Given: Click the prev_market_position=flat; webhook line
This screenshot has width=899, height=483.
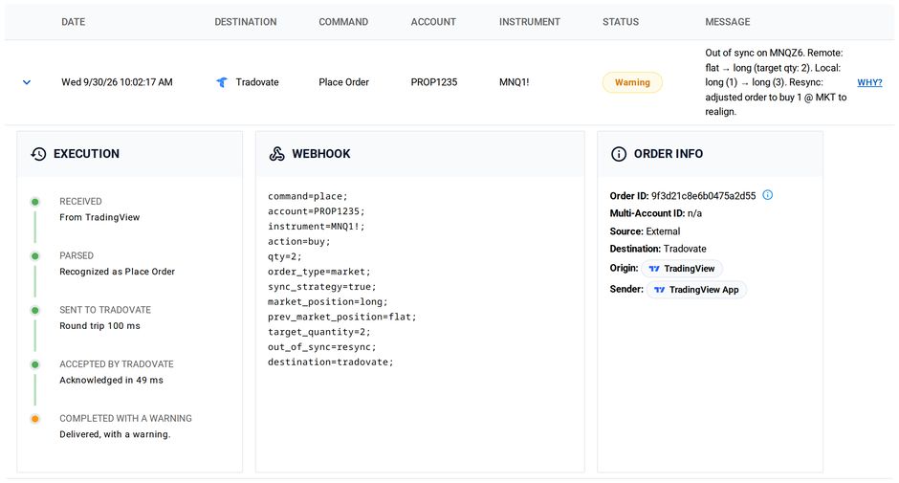Looking at the screenshot, I should [x=341, y=317].
